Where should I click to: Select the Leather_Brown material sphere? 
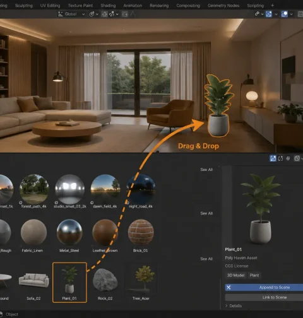click(105, 232)
